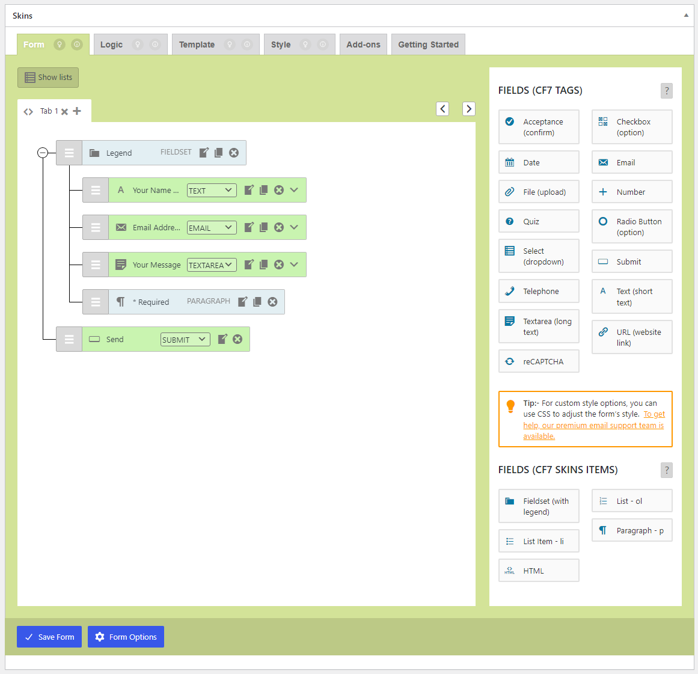Toggle the Form tab lightbulb hint
This screenshot has height=674, width=698.
(x=59, y=44)
